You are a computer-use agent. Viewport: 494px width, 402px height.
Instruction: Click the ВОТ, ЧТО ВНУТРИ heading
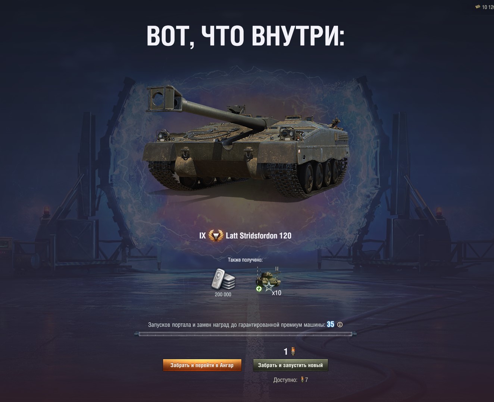click(245, 35)
